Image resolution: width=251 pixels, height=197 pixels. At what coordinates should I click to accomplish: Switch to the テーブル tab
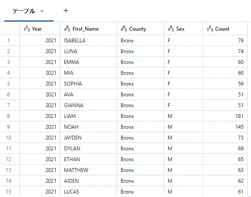[24, 11]
